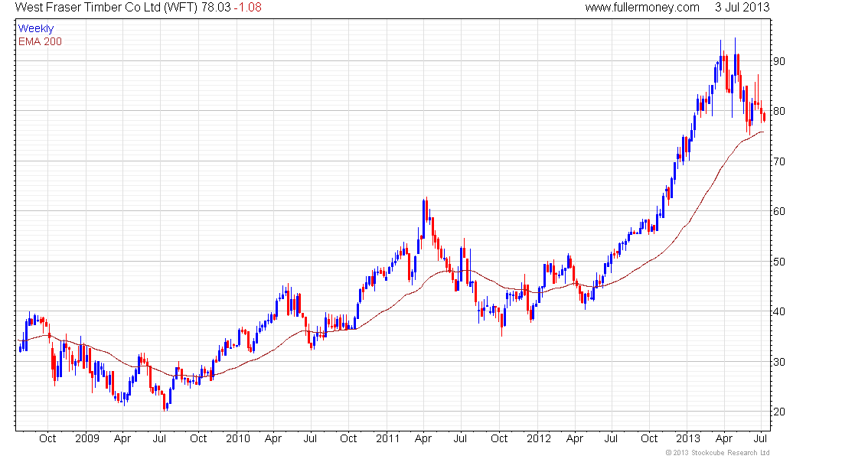Click the 'Apr' label following 2011
This screenshot has height=459, width=842.
click(423, 439)
